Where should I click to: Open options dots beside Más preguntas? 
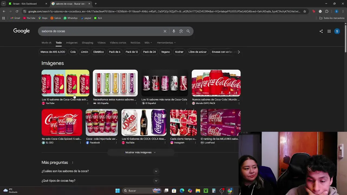tap(72, 162)
